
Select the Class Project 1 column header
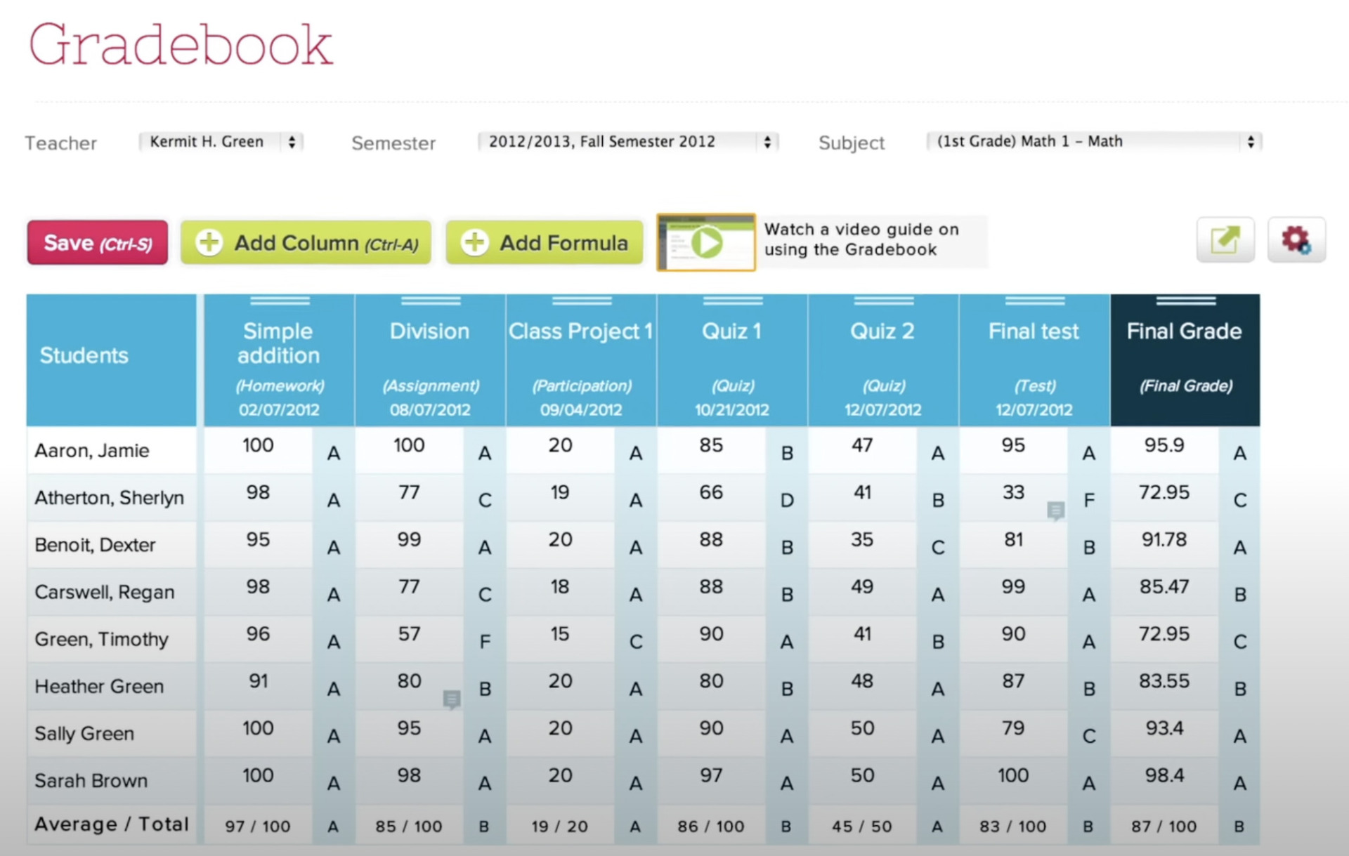coord(580,331)
